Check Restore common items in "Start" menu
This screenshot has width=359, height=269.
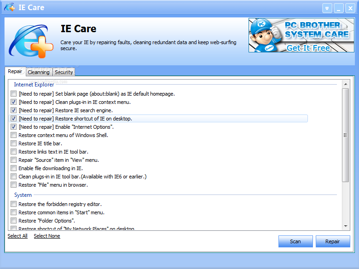[13, 212]
